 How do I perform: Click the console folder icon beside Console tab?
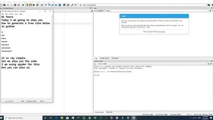point(95,64)
